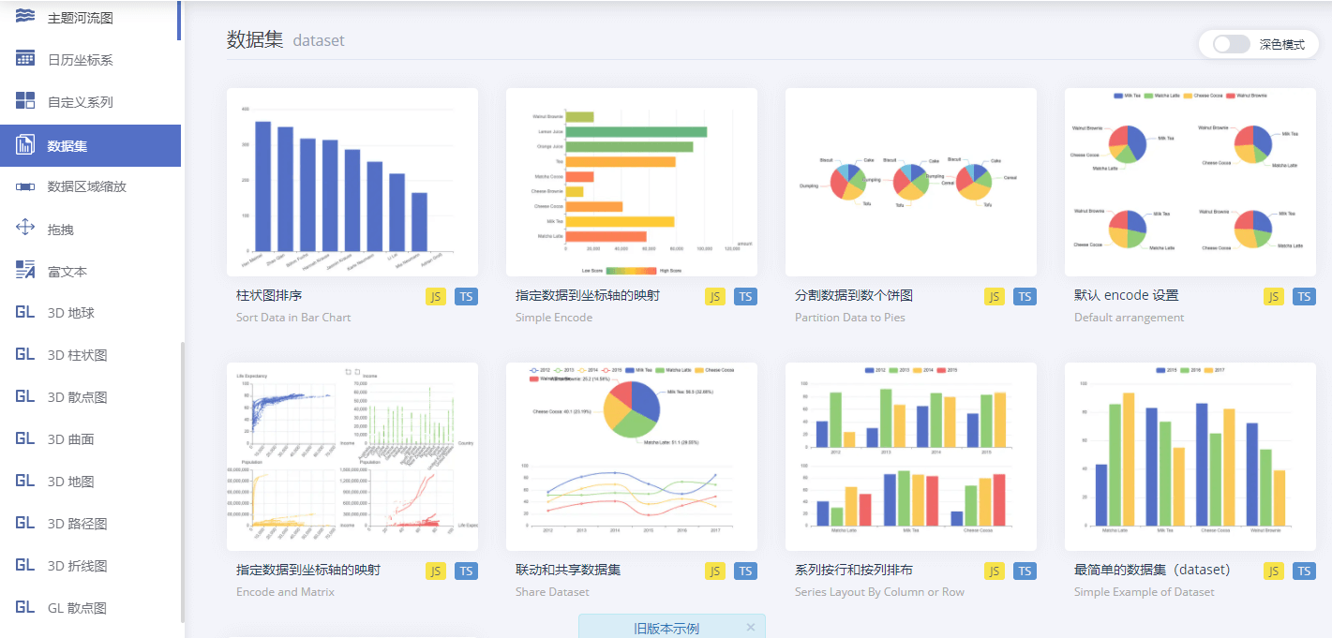
Task: Click TS badge on 默认 encode 设置
Action: (x=1304, y=296)
